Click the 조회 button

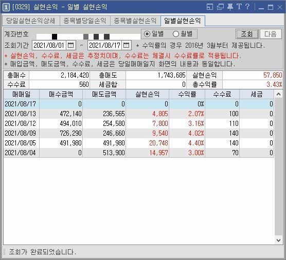(x=247, y=34)
